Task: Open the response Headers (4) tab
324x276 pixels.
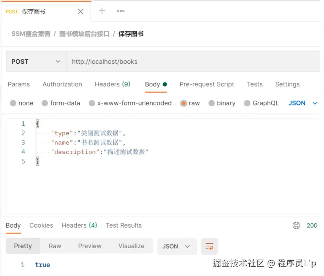Action: pos(79,225)
